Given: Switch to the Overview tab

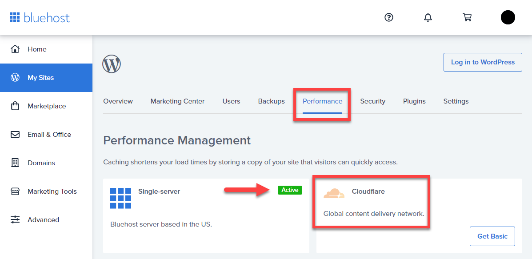Looking at the screenshot, I should 118,101.
